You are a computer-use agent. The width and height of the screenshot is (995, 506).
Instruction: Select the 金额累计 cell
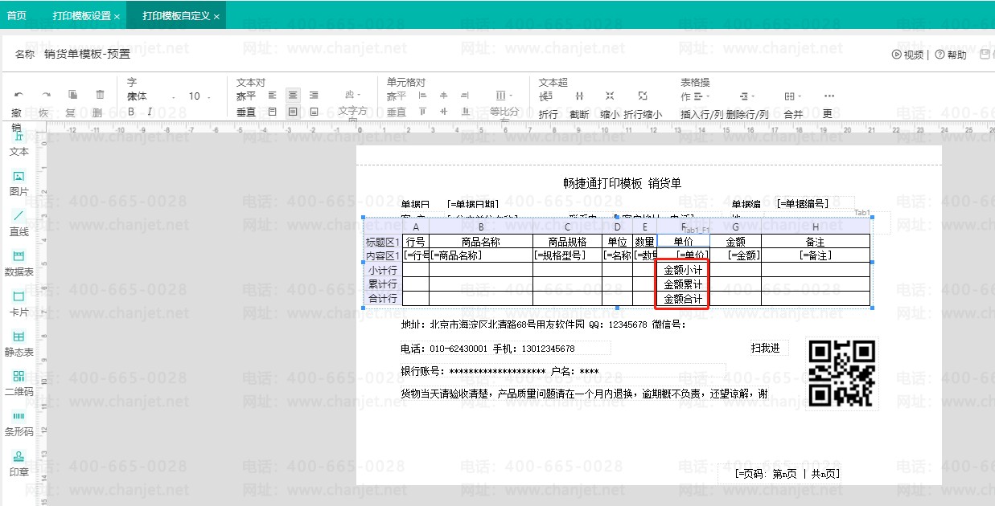(683, 284)
